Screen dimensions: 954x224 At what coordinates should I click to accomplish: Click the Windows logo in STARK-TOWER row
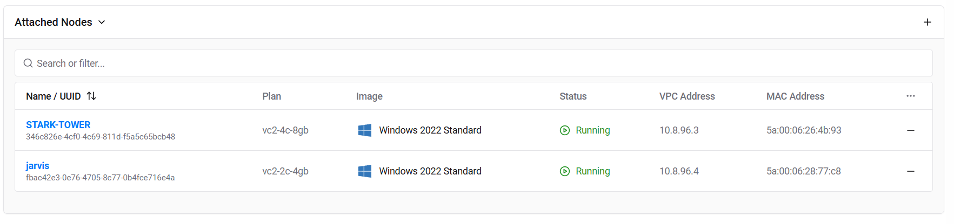coord(365,130)
